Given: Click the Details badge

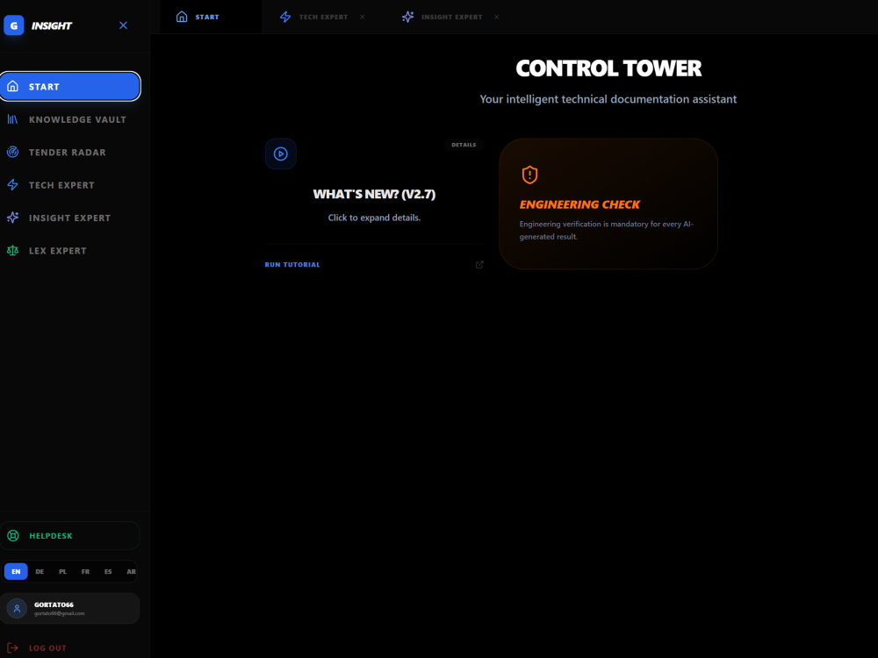Looking at the screenshot, I should (464, 145).
